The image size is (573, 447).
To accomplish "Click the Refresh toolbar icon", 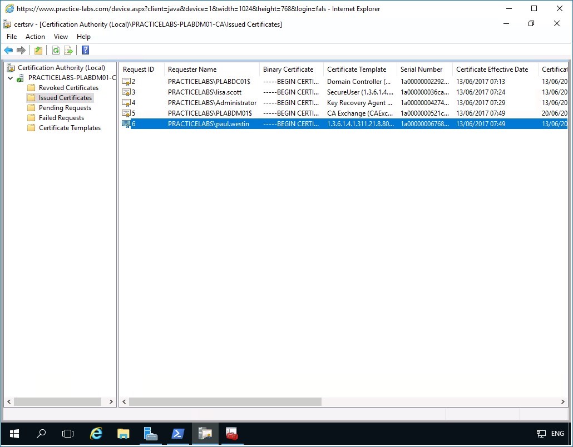I will (56, 51).
